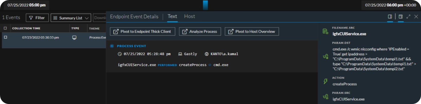Switch to the Host tab
The height and width of the screenshot is (104, 421).
[189, 16]
